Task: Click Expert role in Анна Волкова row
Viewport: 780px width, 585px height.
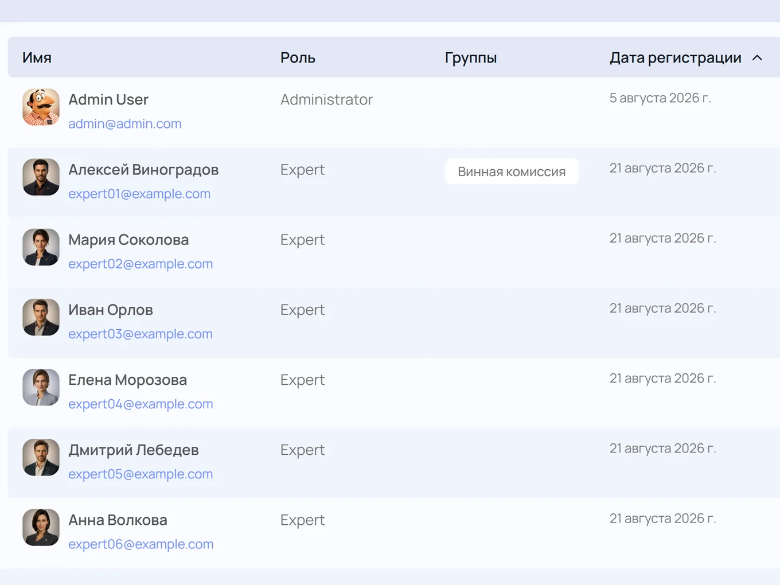Action: pyautogui.click(x=302, y=520)
